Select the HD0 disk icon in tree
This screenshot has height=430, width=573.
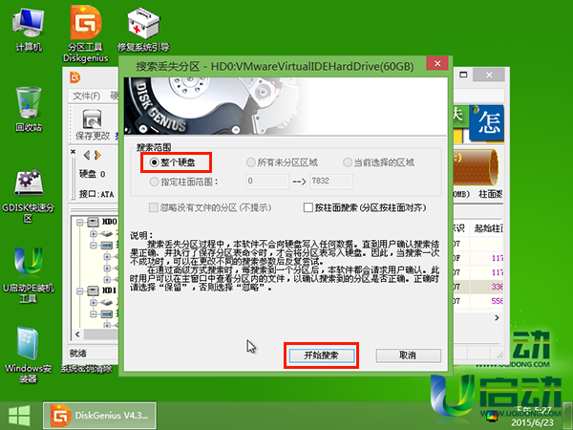pos(94,222)
